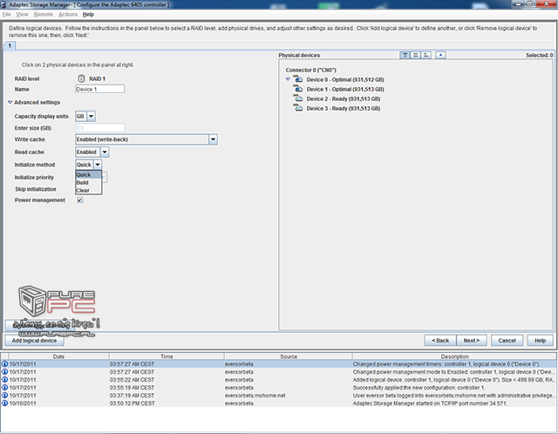Collapse the Device 0 tree node
The width and height of the screenshot is (558, 434).
288,79
